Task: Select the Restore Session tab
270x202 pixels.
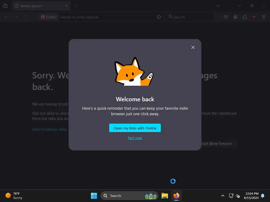Action: 41,6
